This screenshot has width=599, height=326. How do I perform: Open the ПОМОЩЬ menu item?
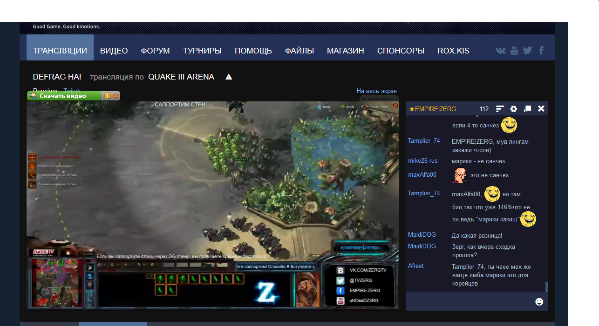253,51
